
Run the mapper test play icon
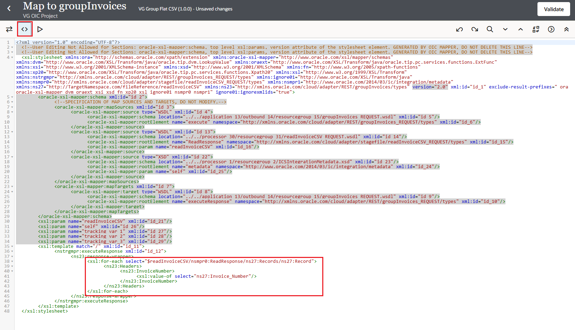click(x=40, y=29)
